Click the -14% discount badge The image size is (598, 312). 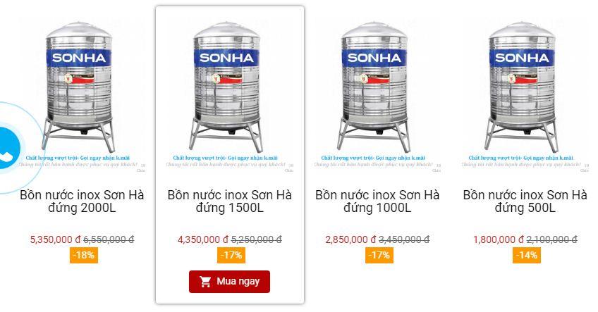pyautogui.click(x=526, y=255)
